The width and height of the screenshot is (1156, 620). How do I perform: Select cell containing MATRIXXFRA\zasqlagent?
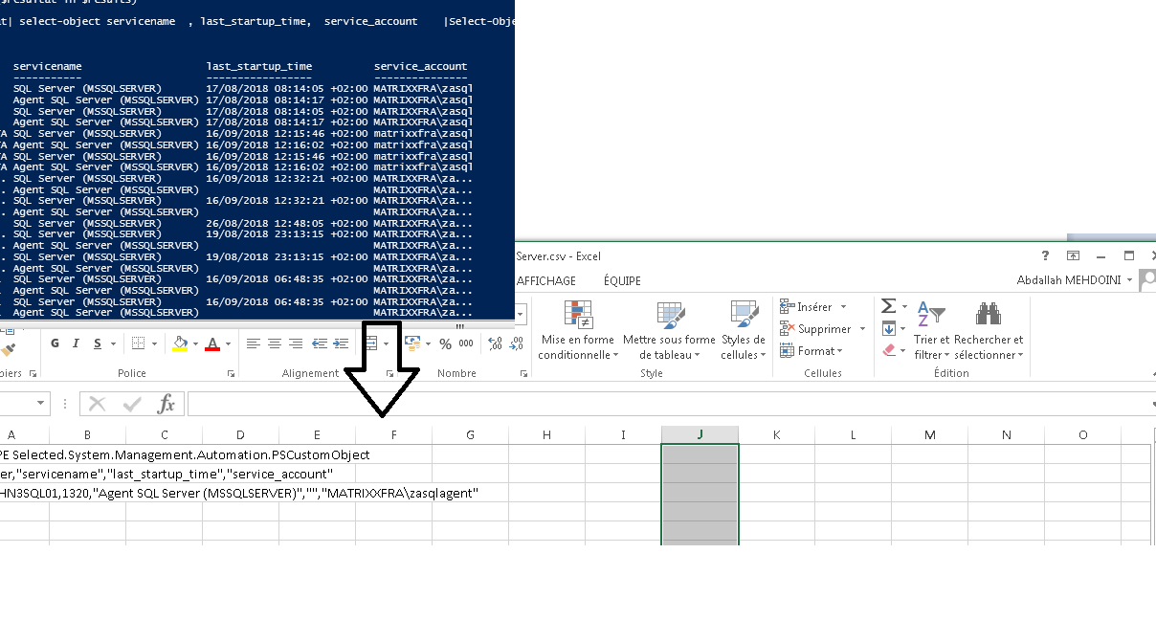click(238, 493)
